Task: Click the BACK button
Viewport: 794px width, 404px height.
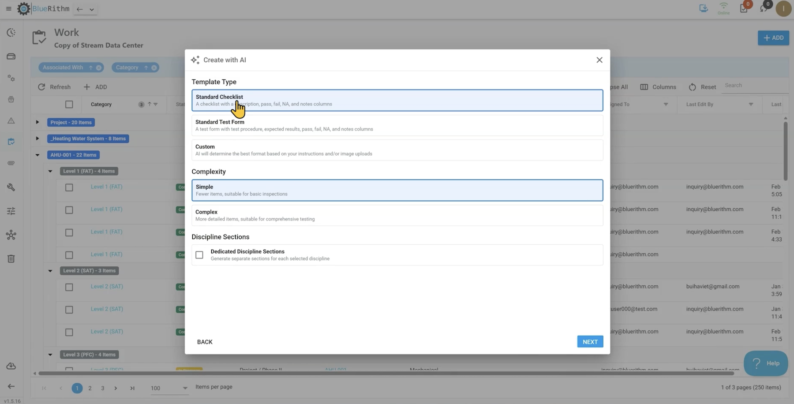Action: (205, 342)
